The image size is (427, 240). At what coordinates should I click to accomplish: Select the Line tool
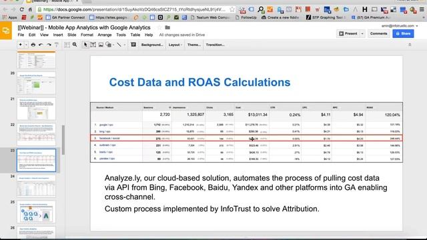pos(119,45)
